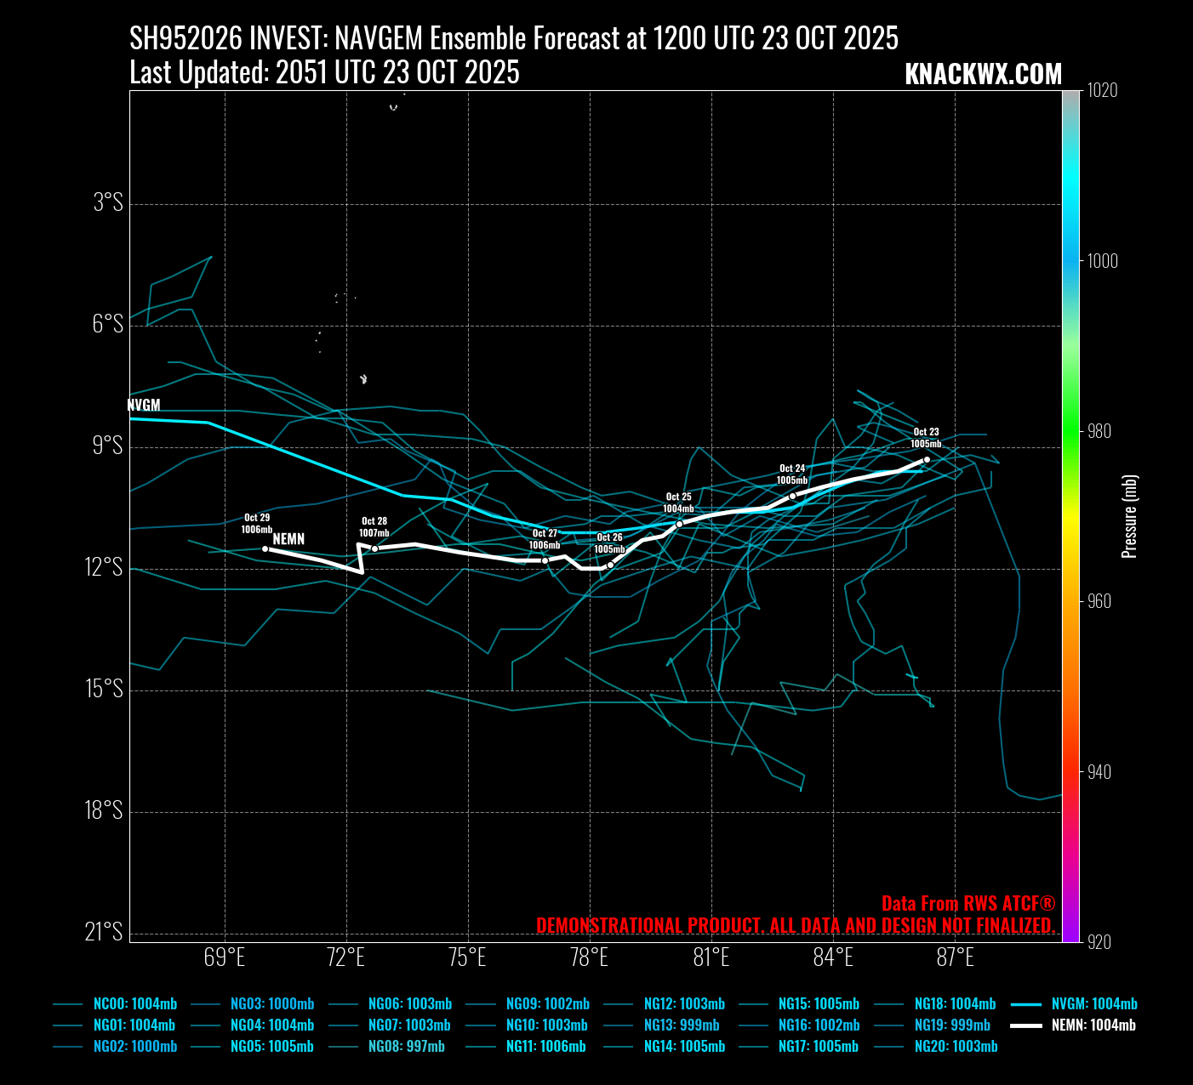
Task: Click the 1020 label atop colorbar
Action: click(x=1103, y=91)
